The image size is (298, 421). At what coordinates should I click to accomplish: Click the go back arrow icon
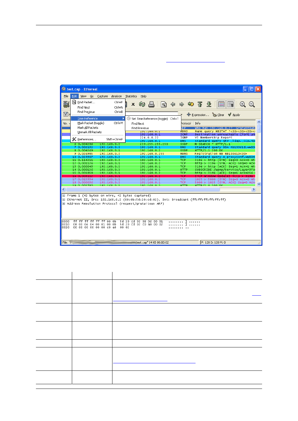click(x=173, y=104)
